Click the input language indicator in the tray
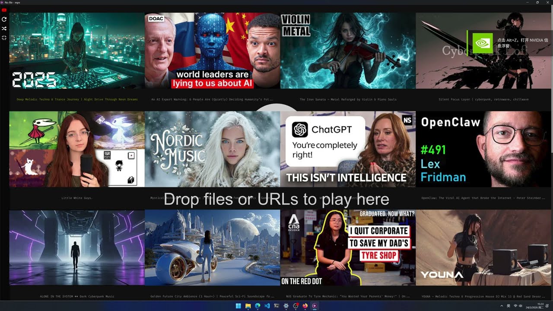This screenshot has height=311, width=553. click(509, 306)
